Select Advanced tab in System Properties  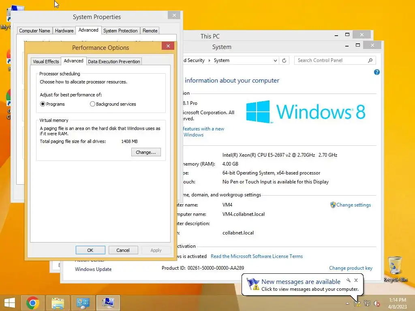coord(88,30)
